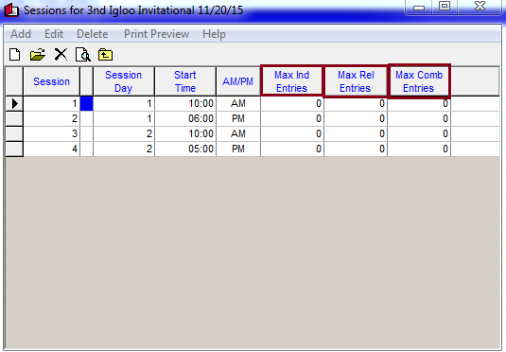Viewport: 506px width, 352px height.
Task: Click Session Day value for session 4
Action: [x=124, y=149]
